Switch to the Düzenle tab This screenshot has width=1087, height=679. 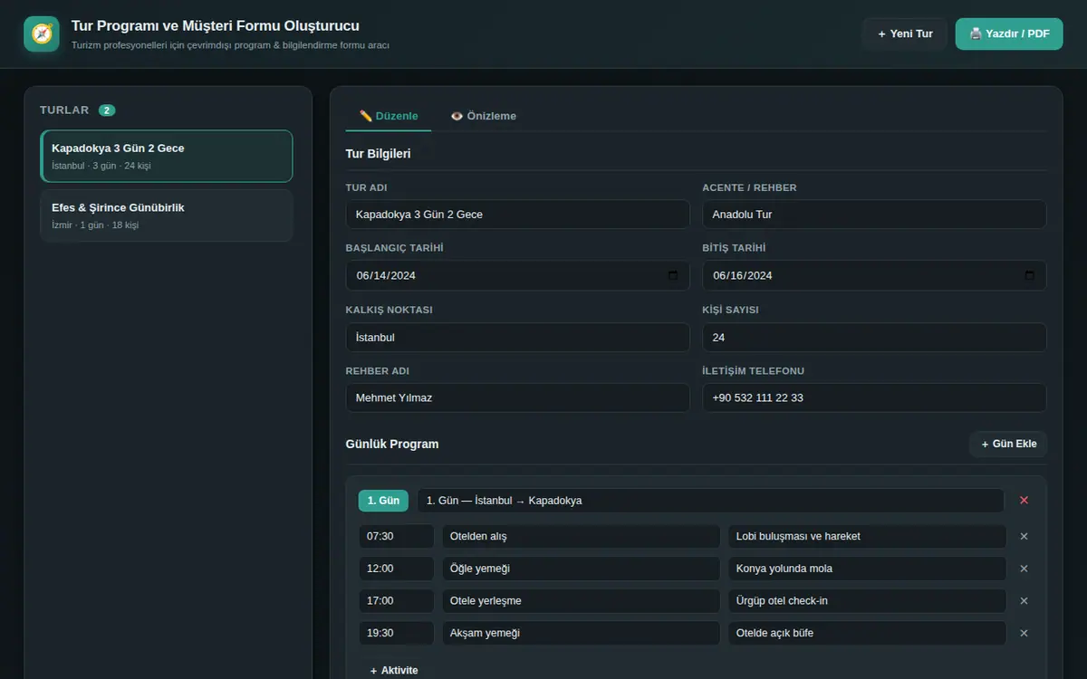pos(389,116)
